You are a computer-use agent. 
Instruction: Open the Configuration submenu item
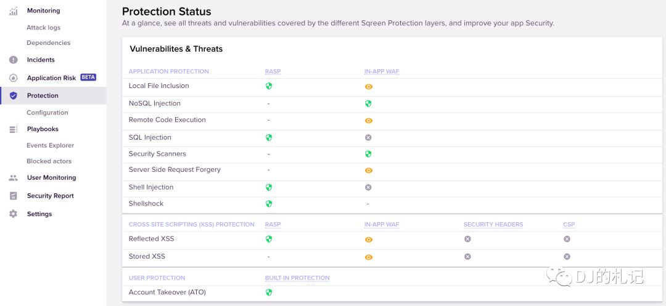47,113
